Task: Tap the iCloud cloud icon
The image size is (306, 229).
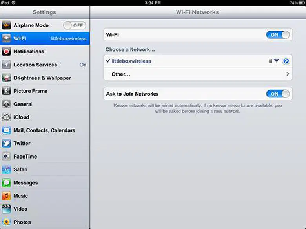Action: pos(6,117)
